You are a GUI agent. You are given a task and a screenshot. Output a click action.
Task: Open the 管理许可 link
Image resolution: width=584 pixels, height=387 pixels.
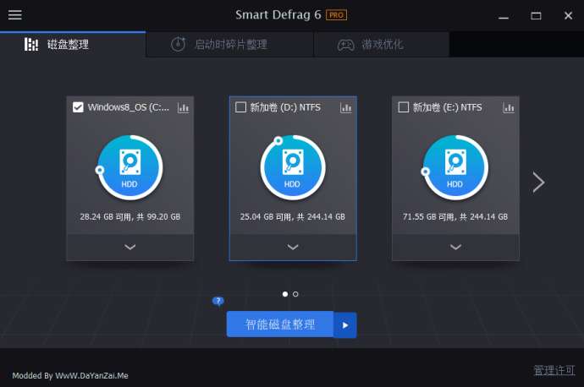(x=554, y=370)
